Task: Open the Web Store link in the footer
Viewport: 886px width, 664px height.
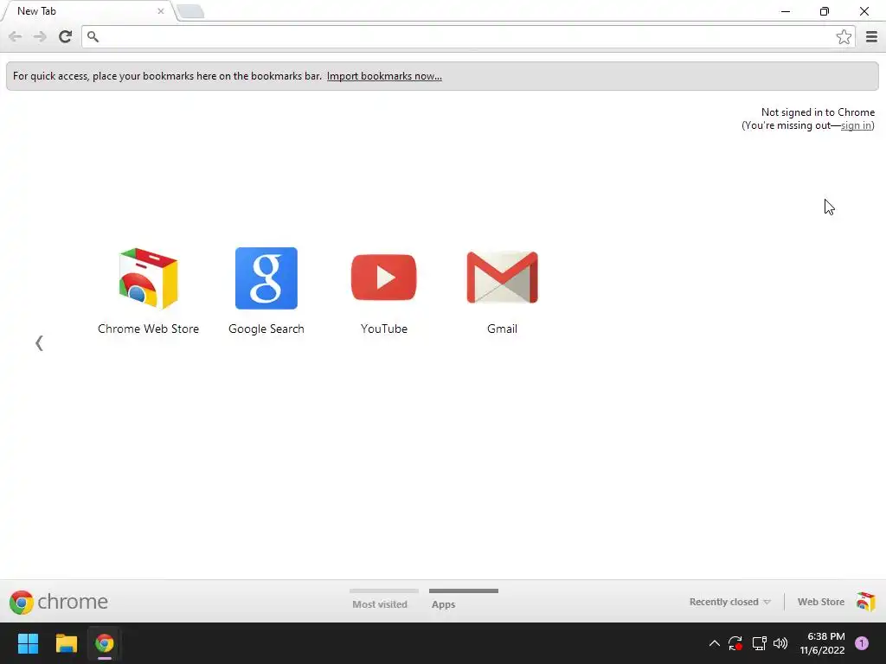Action: point(821,602)
